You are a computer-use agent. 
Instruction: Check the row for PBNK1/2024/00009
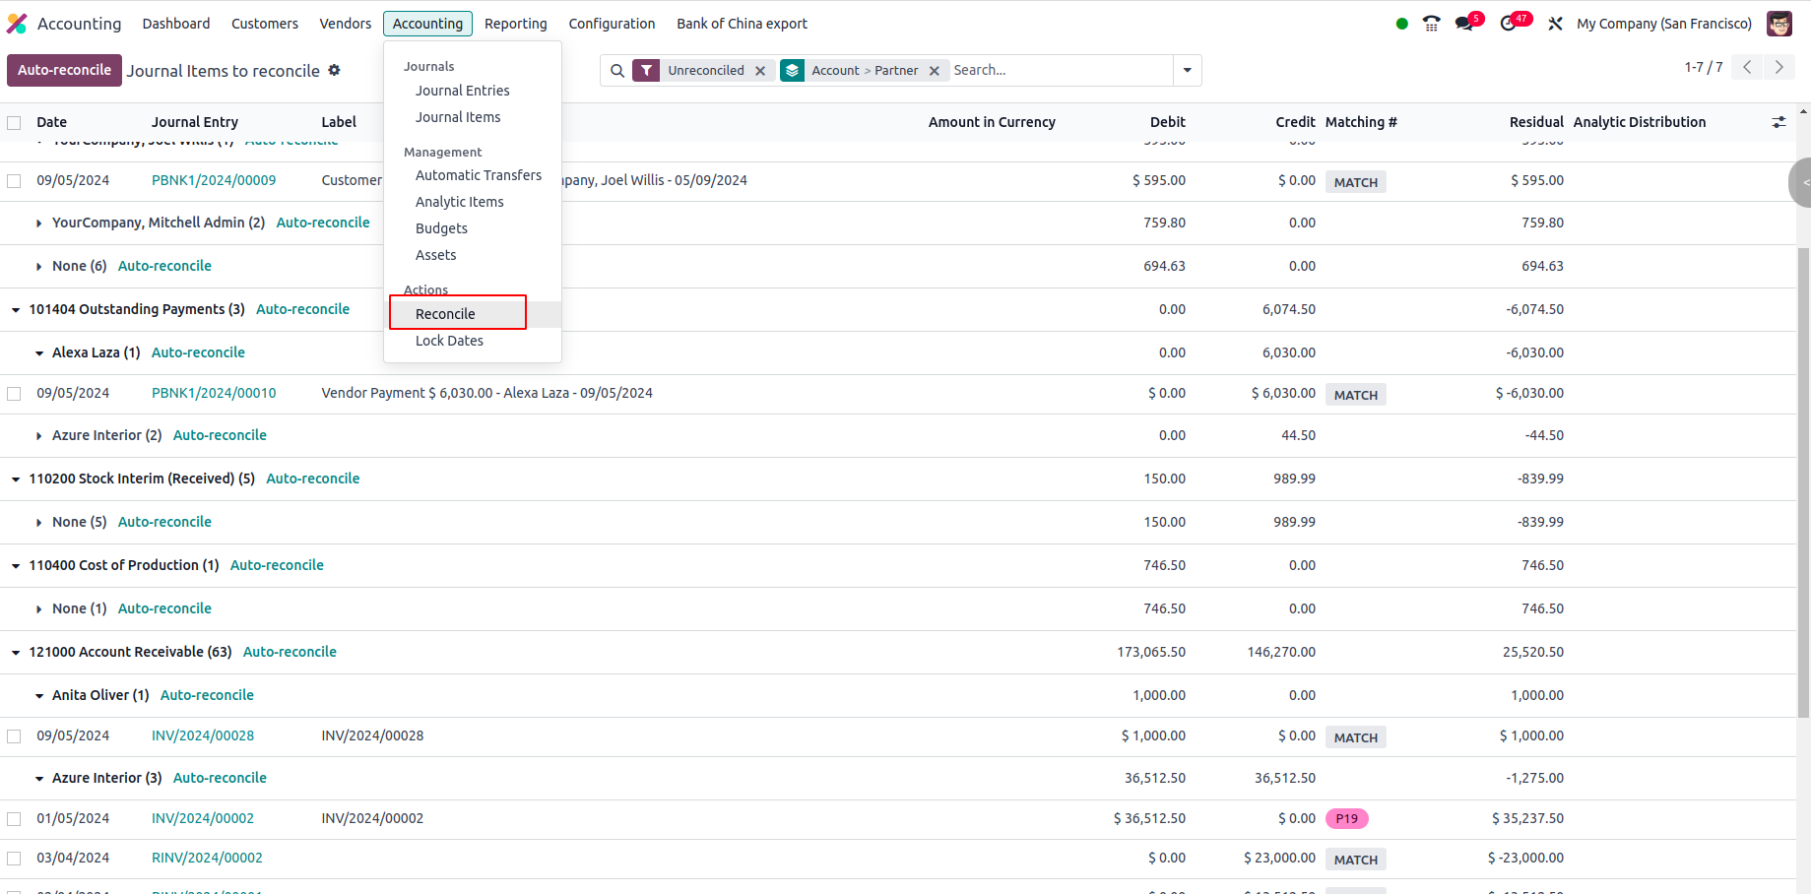pyautogui.click(x=14, y=181)
